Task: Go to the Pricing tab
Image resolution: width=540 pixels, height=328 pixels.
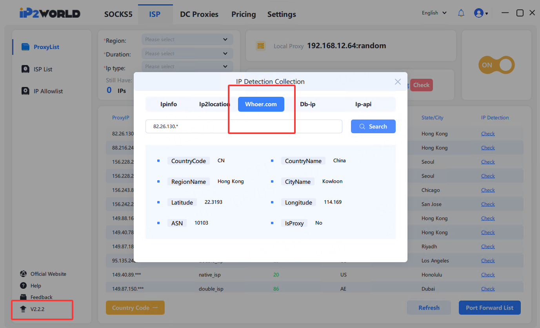Action: (244, 14)
